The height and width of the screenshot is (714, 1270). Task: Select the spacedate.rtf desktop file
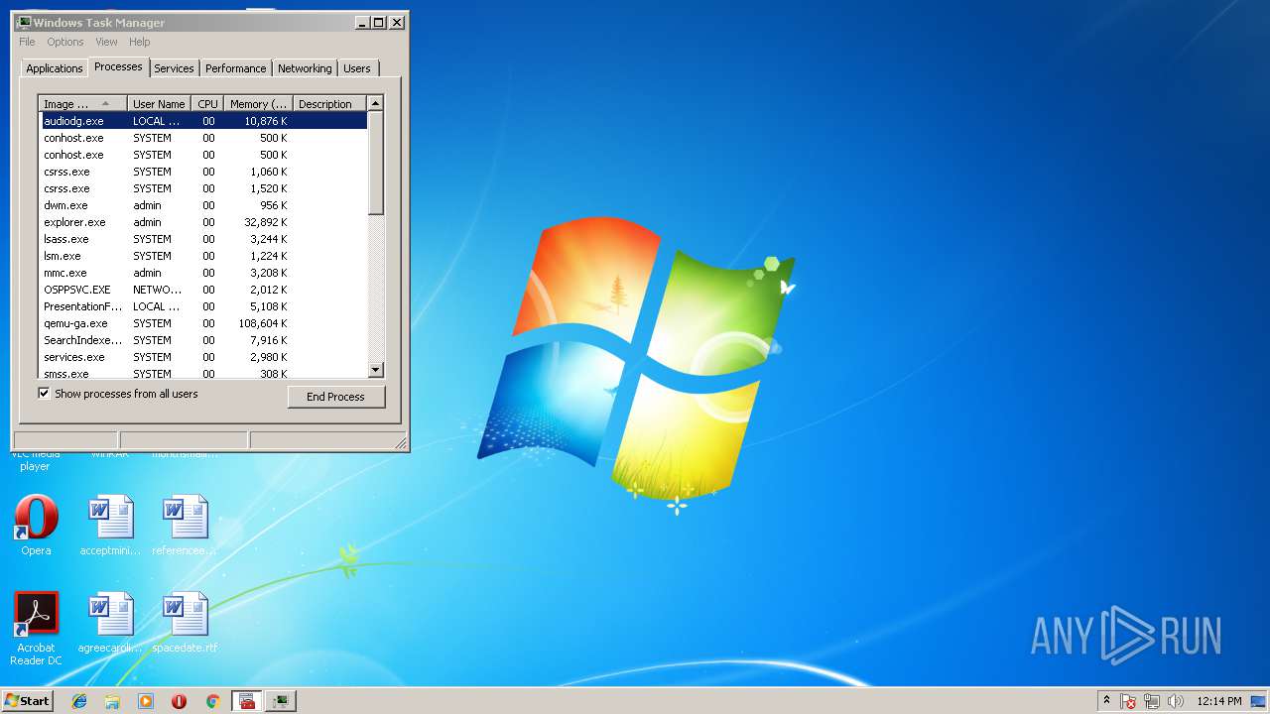185,623
